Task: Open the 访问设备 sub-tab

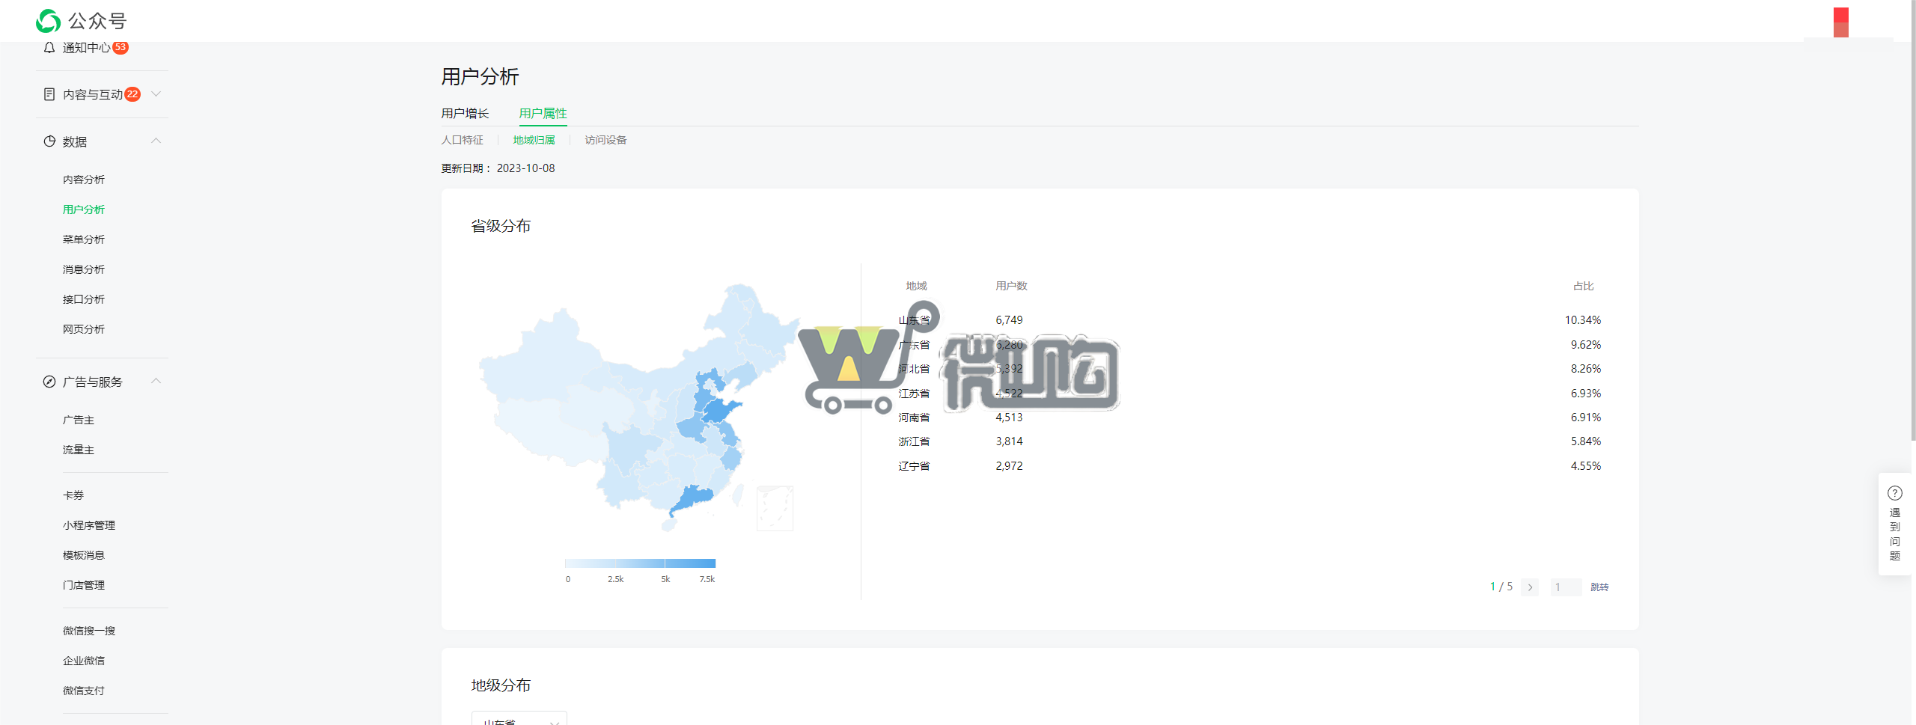Action: tap(605, 140)
